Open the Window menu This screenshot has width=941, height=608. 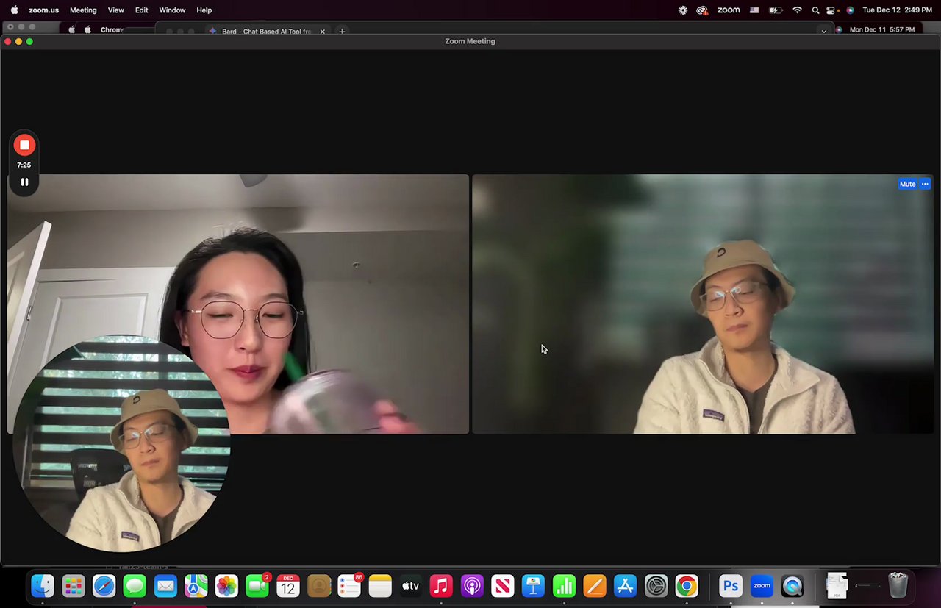click(172, 10)
